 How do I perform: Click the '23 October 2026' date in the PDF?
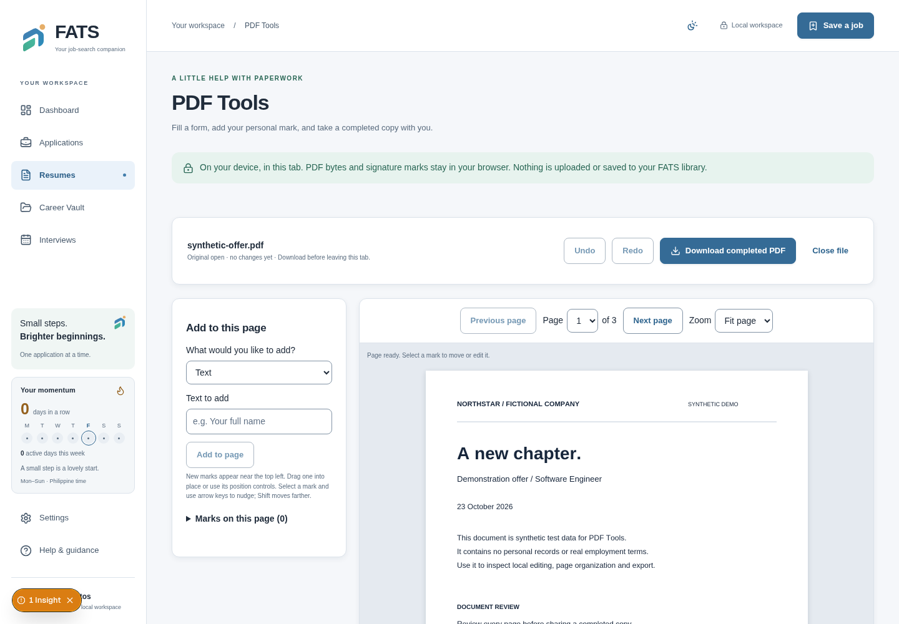click(484, 507)
